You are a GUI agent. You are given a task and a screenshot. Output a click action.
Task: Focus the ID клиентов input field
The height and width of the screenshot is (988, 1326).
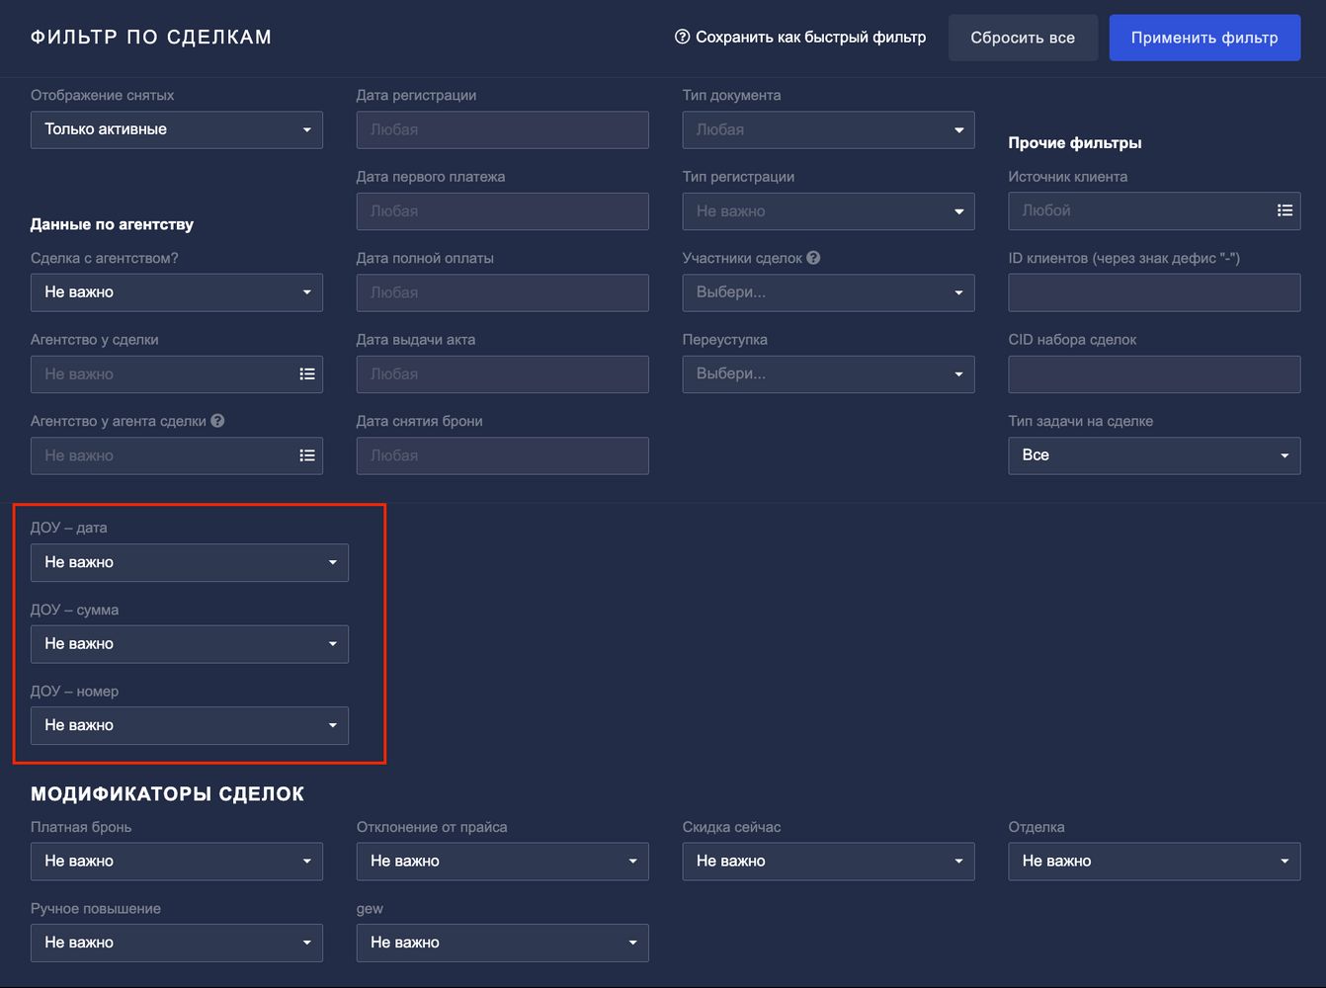[x=1153, y=293]
